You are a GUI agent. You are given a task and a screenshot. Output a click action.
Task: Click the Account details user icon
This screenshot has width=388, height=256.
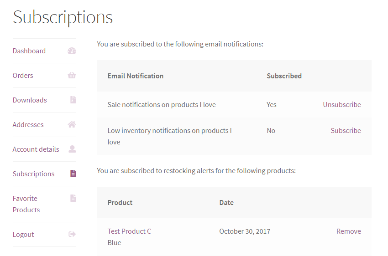72,149
